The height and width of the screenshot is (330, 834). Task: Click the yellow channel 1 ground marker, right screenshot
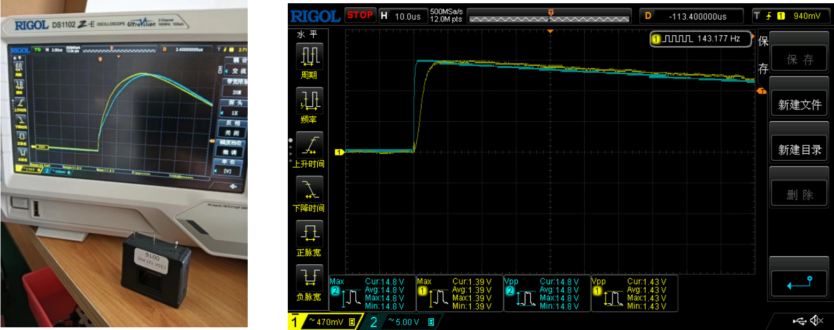[339, 152]
